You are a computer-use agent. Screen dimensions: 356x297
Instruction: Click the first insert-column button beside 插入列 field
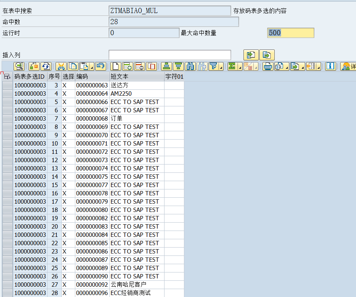pyautogui.click(x=251, y=55)
